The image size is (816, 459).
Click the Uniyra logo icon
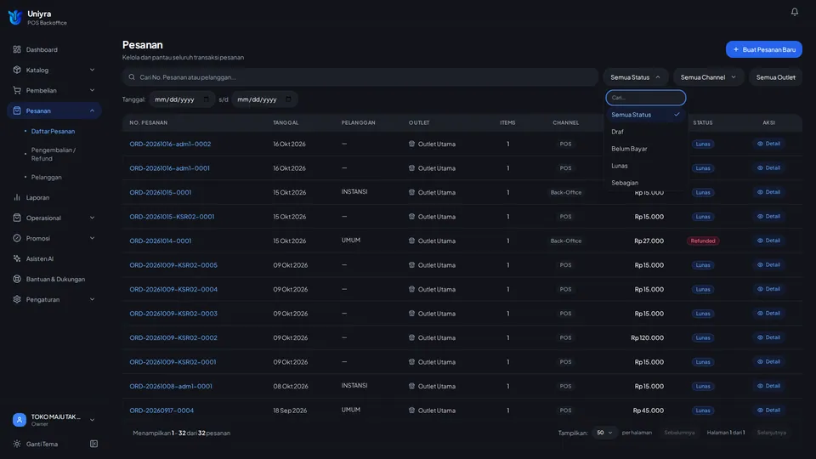click(x=15, y=17)
